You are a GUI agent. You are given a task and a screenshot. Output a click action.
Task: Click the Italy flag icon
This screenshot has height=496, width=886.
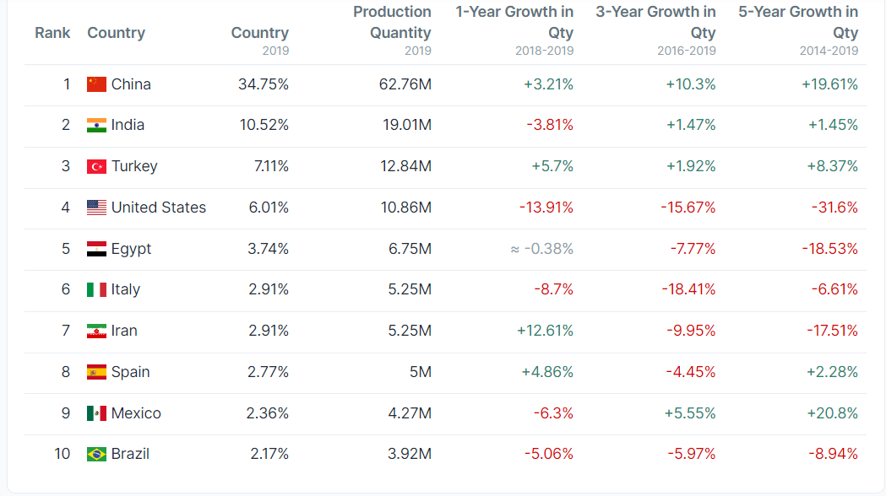pos(96,289)
